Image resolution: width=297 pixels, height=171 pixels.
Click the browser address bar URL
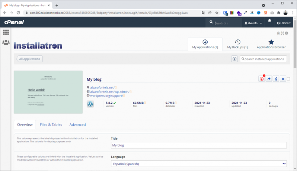pos(109,13)
